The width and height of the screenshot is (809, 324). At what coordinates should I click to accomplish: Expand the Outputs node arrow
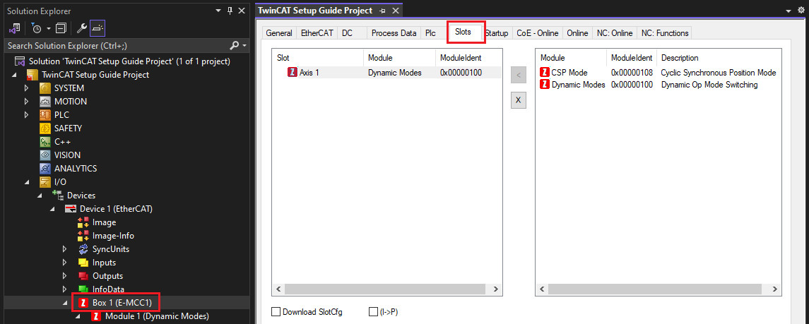point(64,275)
